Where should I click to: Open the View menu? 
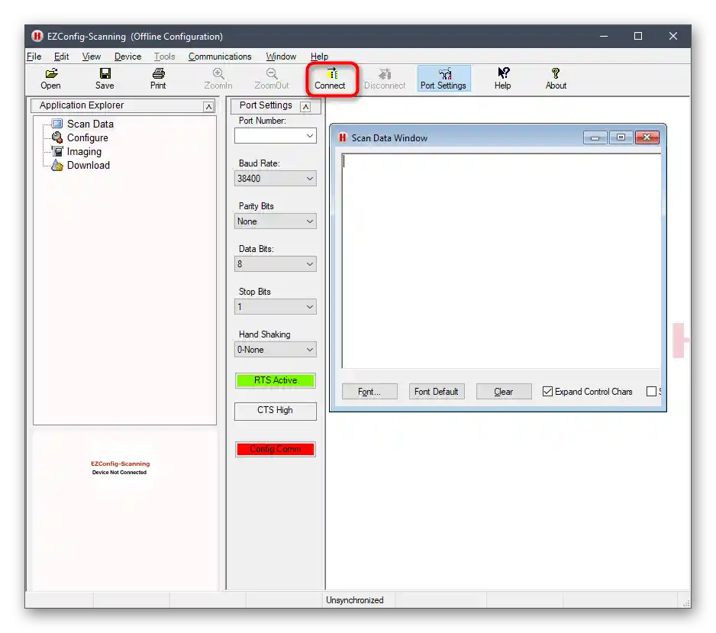coord(92,57)
